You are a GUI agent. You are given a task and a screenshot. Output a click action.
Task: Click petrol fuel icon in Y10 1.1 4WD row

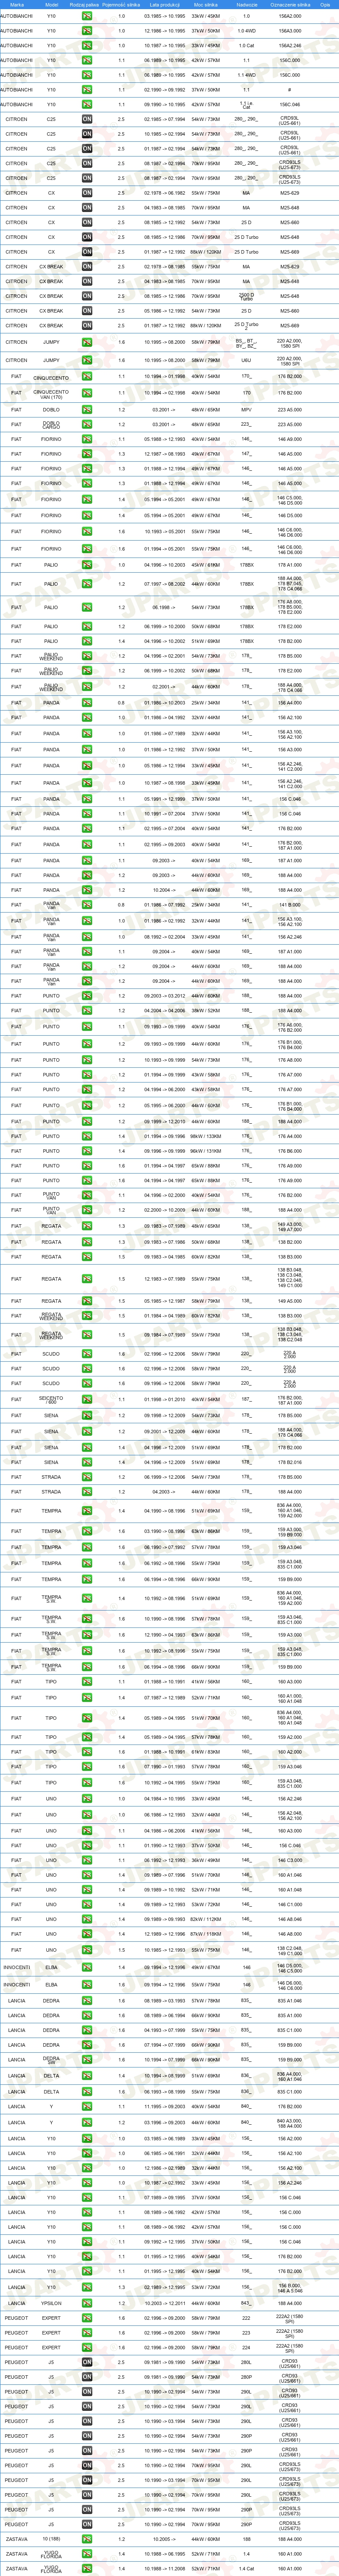pos(87,75)
